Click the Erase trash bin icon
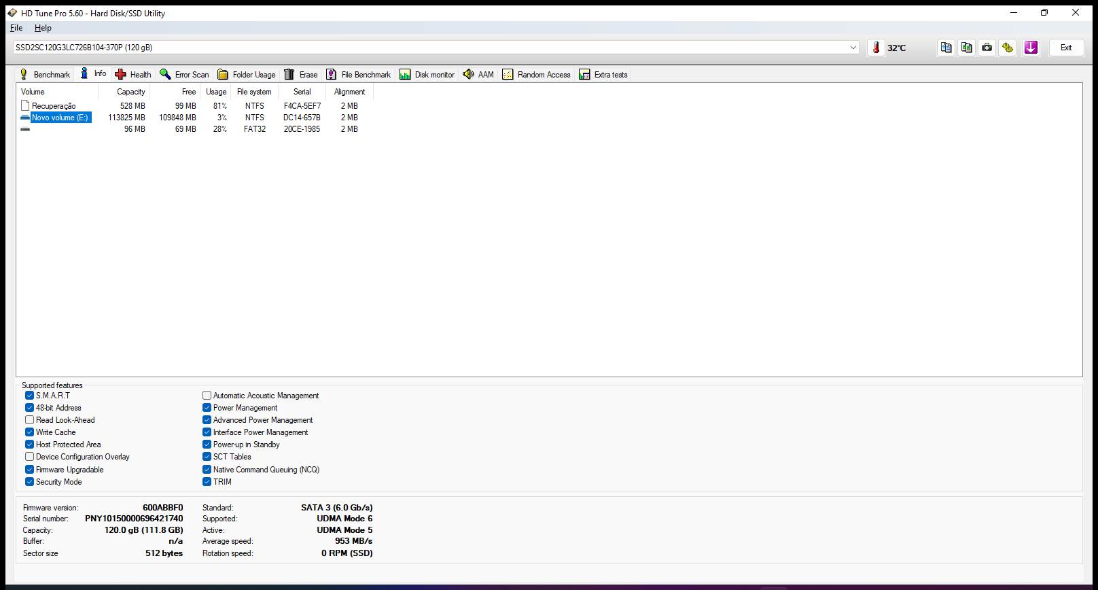The height and width of the screenshot is (590, 1098). click(x=289, y=74)
